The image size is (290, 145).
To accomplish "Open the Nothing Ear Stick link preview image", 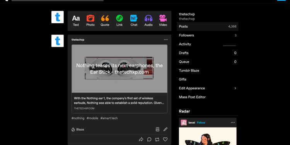I will [119, 68].
